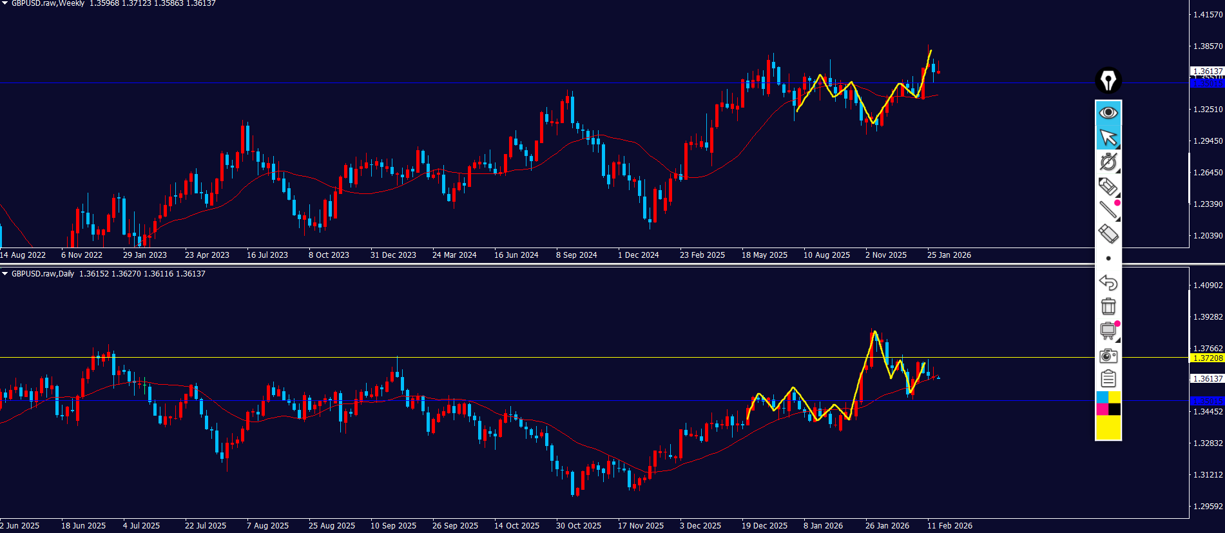Open the clipboard icon

click(1108, 379)
